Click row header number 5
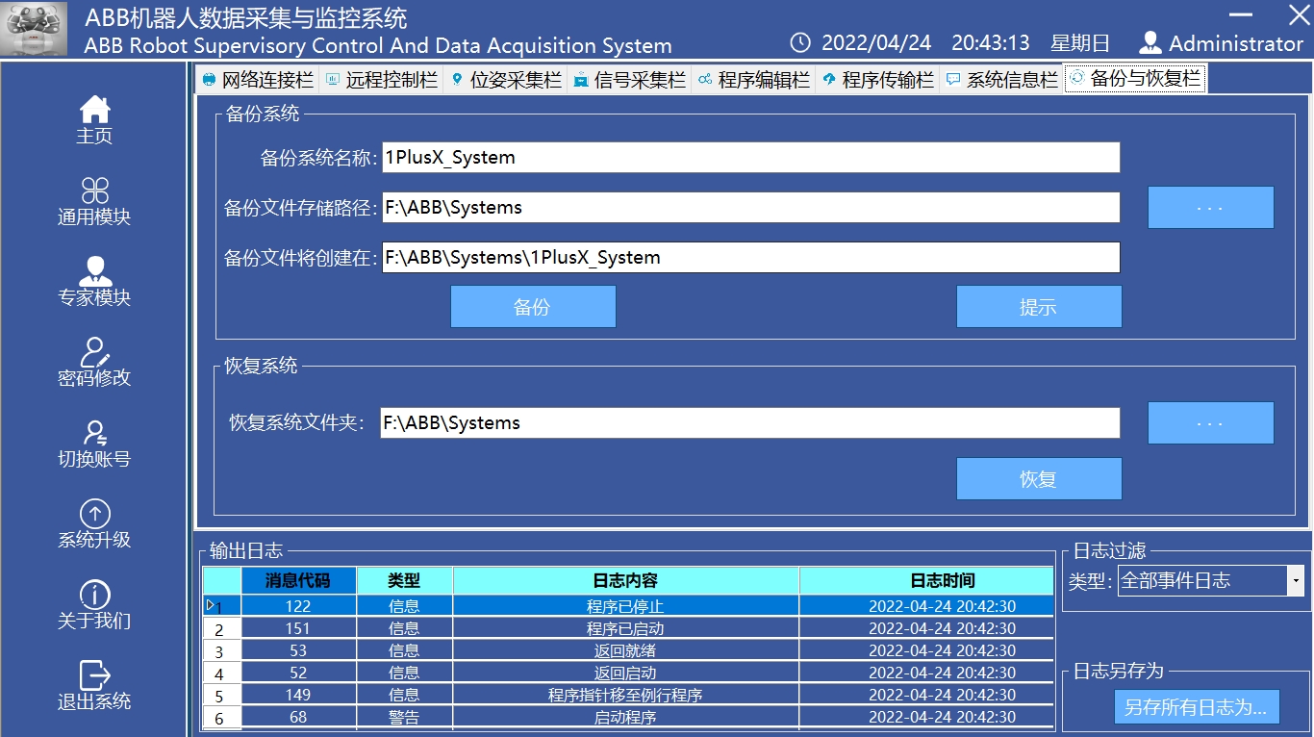Viewport: 1314px width, 737px height. (221, 696)
